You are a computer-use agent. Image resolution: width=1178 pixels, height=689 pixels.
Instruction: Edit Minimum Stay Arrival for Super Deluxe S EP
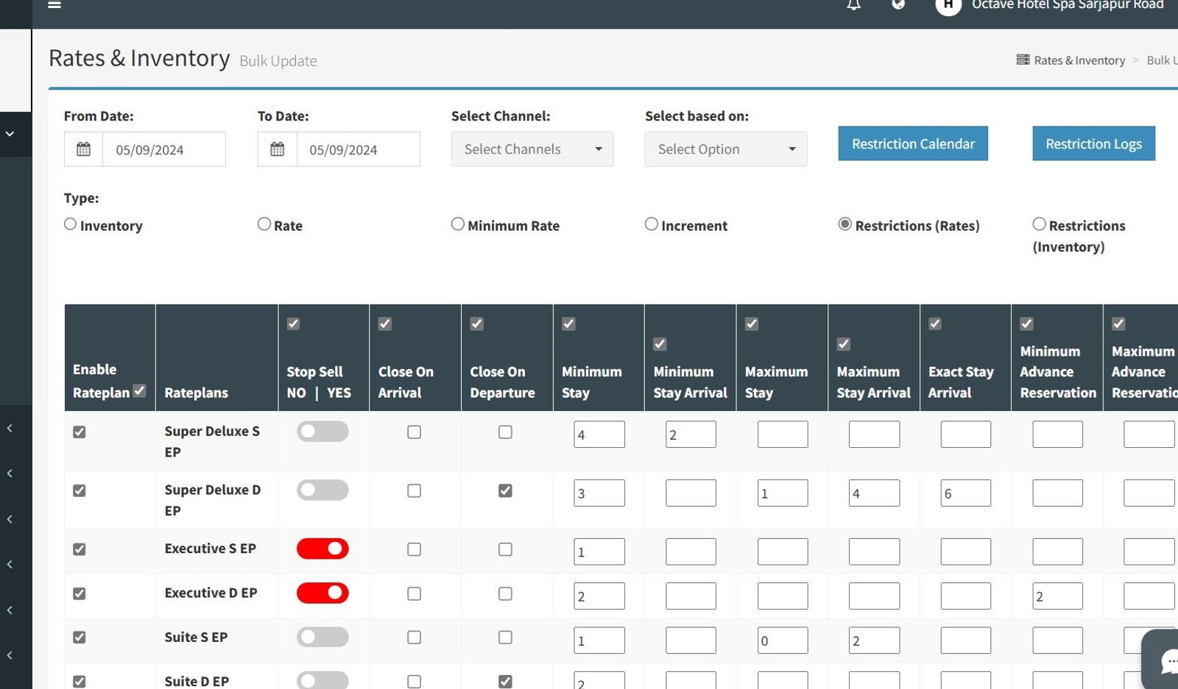[x=691, y=435]
